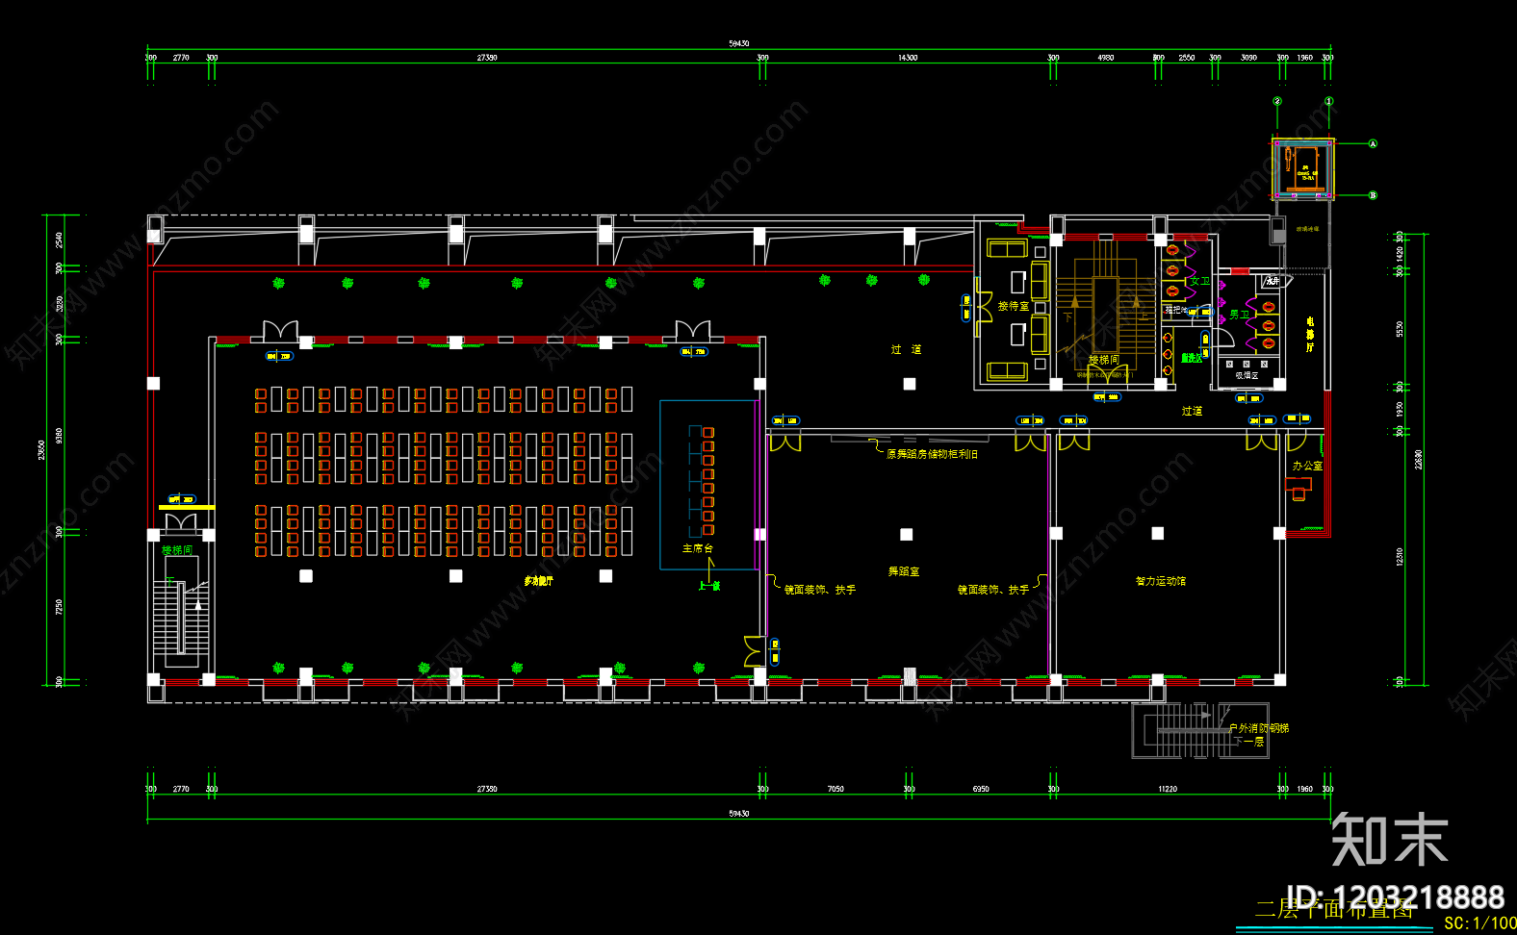The image size is (1517, 935).
Task: Click the 智力运动馆 room label
Action: pos(1160,581)
